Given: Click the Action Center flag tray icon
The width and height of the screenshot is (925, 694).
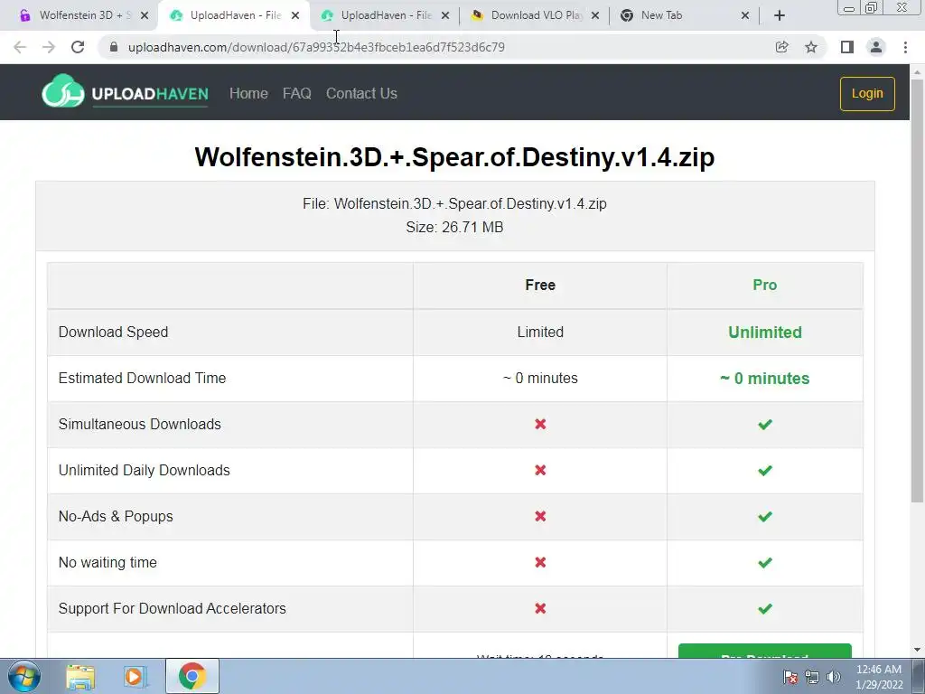Looking at the screenshot, I should [x=790, y=677].
